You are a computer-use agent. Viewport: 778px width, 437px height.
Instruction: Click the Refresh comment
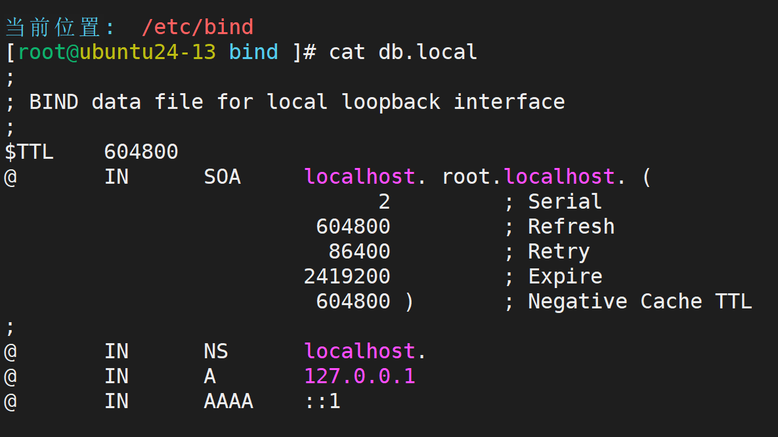tap(571, 226)
